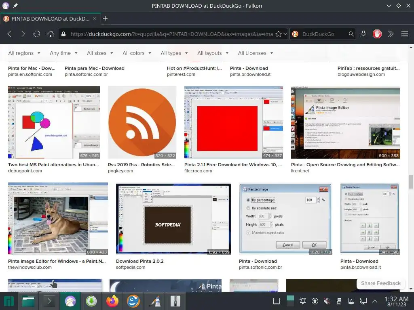414x310 pixels.
Task: Open Pinta para Mac - Download link
Action: pyautogui.click(x=95, y=68)
